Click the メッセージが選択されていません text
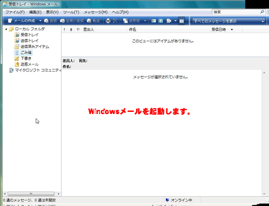This screenshot has width=269, height=206. [x=160, y=77]
